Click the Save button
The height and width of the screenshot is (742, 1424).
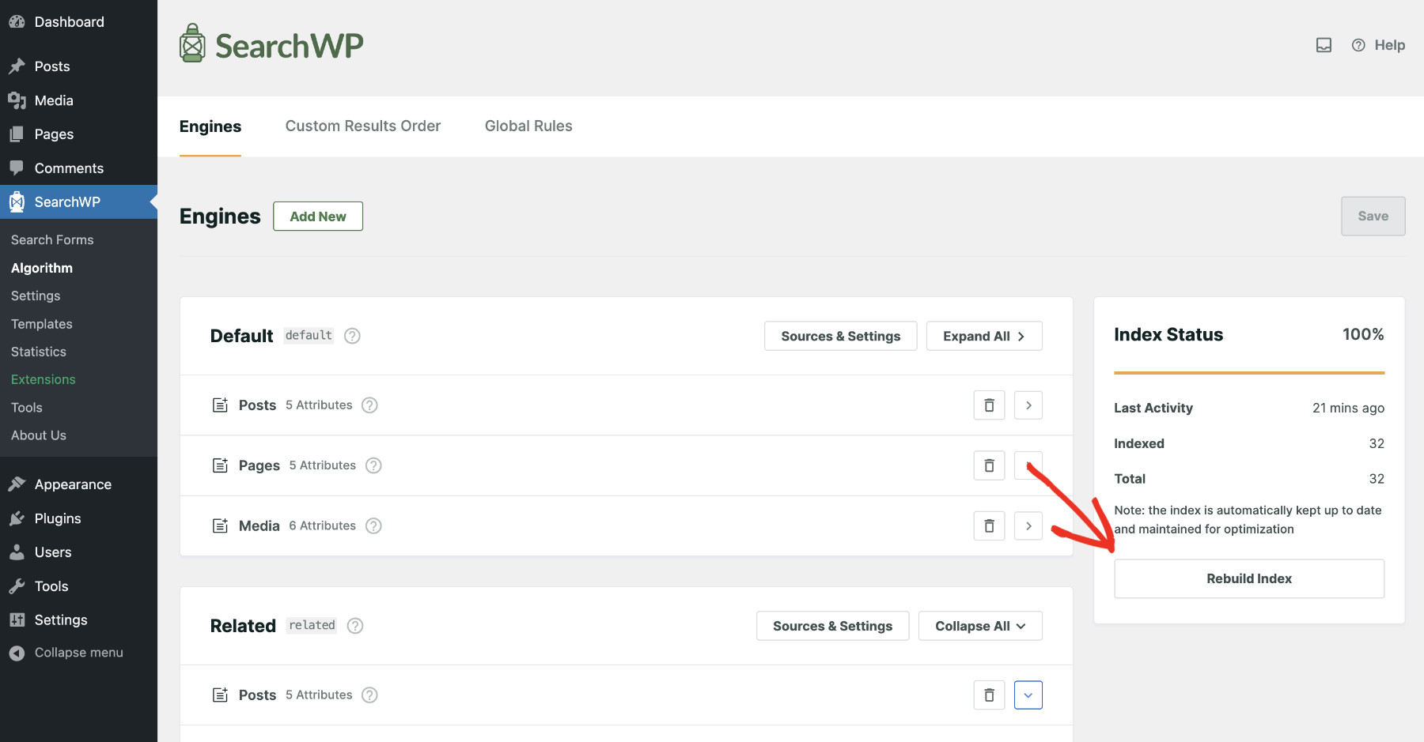1373,217
